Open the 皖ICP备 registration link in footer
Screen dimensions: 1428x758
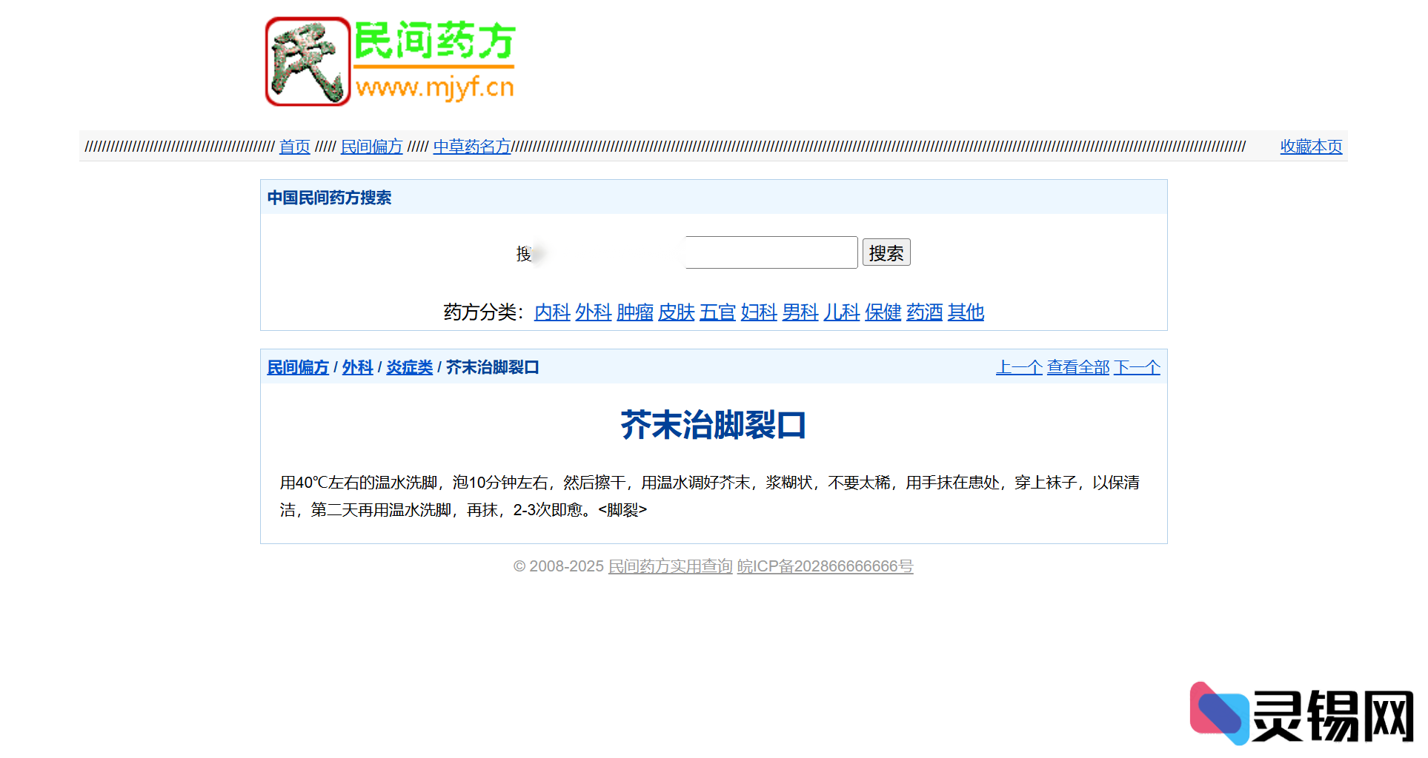[x=825, y=567]
